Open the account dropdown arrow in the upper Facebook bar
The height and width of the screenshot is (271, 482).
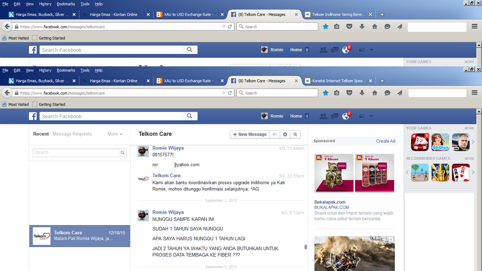point(371,50)
